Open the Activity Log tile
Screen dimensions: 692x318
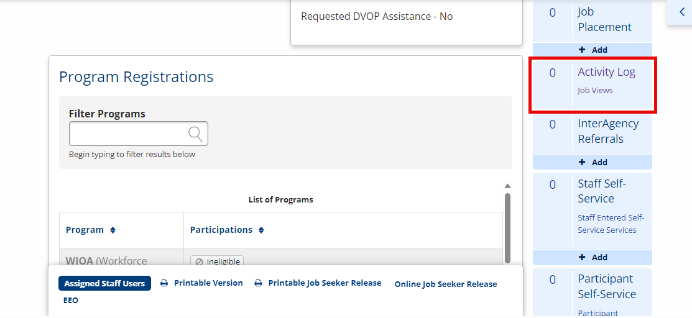pos(593,84)
